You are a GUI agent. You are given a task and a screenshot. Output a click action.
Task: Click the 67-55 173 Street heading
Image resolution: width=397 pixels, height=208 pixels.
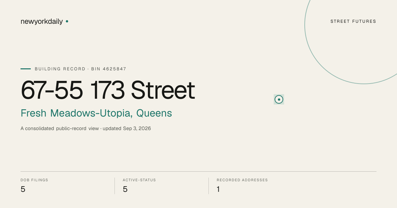[108, 90]
